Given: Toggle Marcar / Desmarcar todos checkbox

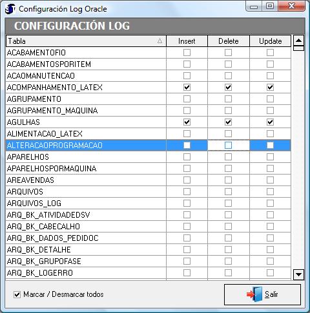Looking at the screenshot, I should click(17, 294).
